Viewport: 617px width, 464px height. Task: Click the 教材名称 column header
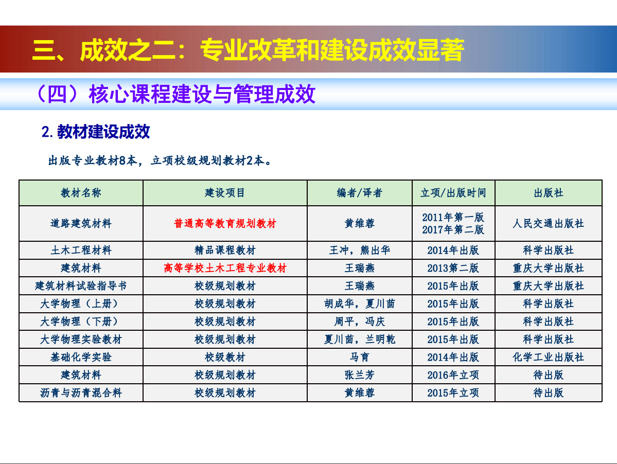click(81, 193)
